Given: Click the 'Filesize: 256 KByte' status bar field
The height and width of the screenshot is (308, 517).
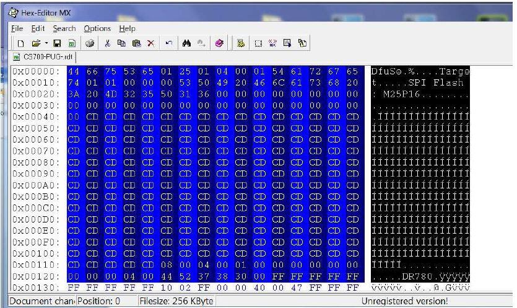Looking at the screenshot, I should [176, 301].
